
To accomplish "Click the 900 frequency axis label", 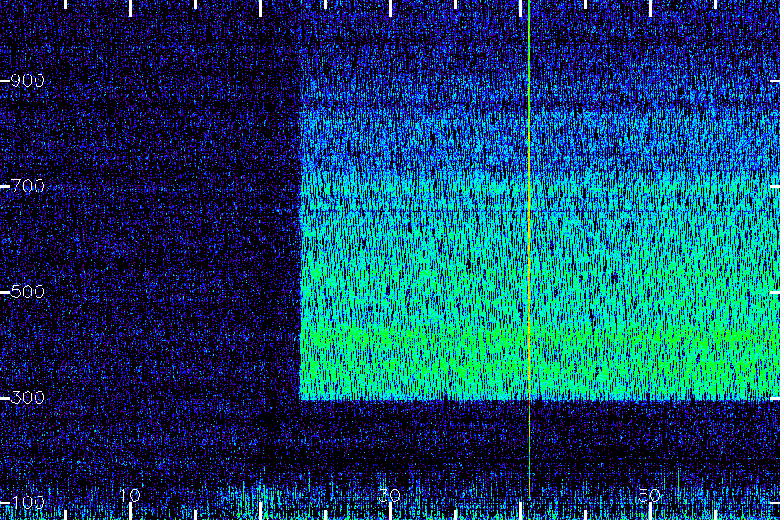I will 28,81.
